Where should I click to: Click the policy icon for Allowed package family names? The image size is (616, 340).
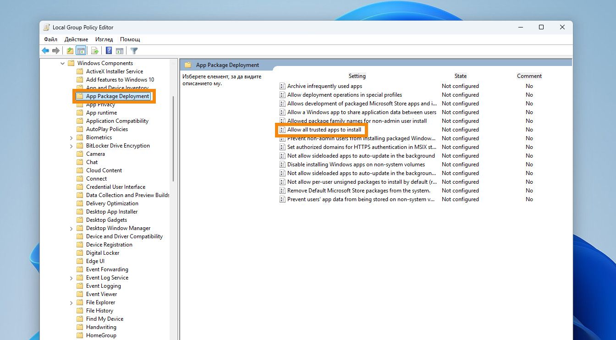click(283, 121)
